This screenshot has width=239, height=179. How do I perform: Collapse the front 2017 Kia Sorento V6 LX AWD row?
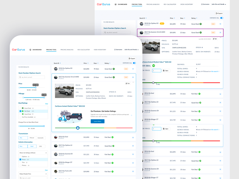coord(133,77)
